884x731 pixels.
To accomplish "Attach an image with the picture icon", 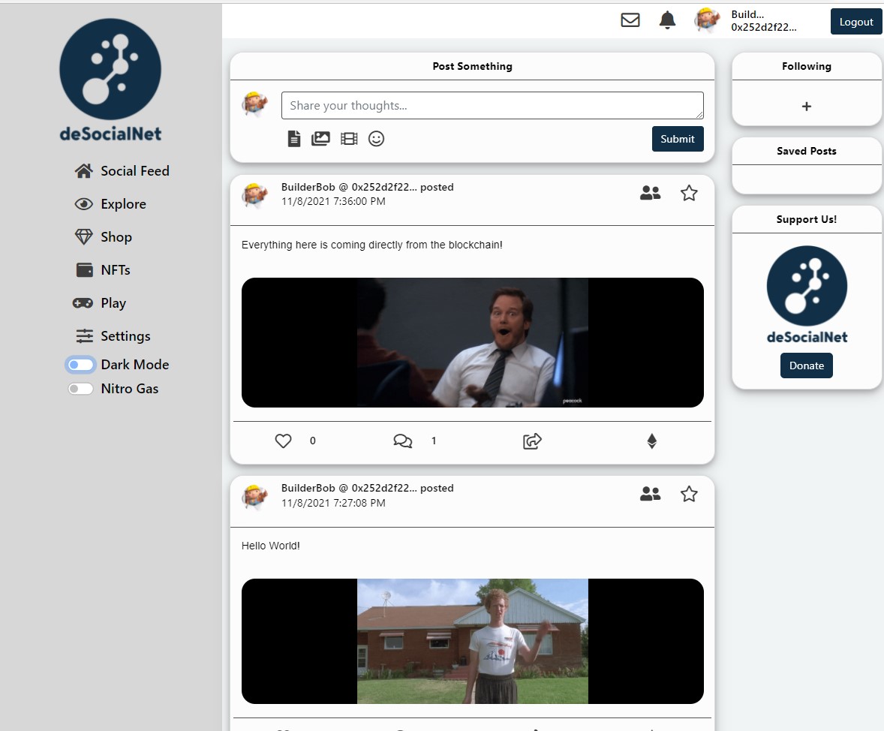I will pos(320,139).
